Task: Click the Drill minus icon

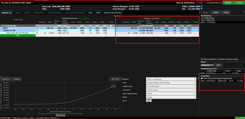Action: click(150, 101)
